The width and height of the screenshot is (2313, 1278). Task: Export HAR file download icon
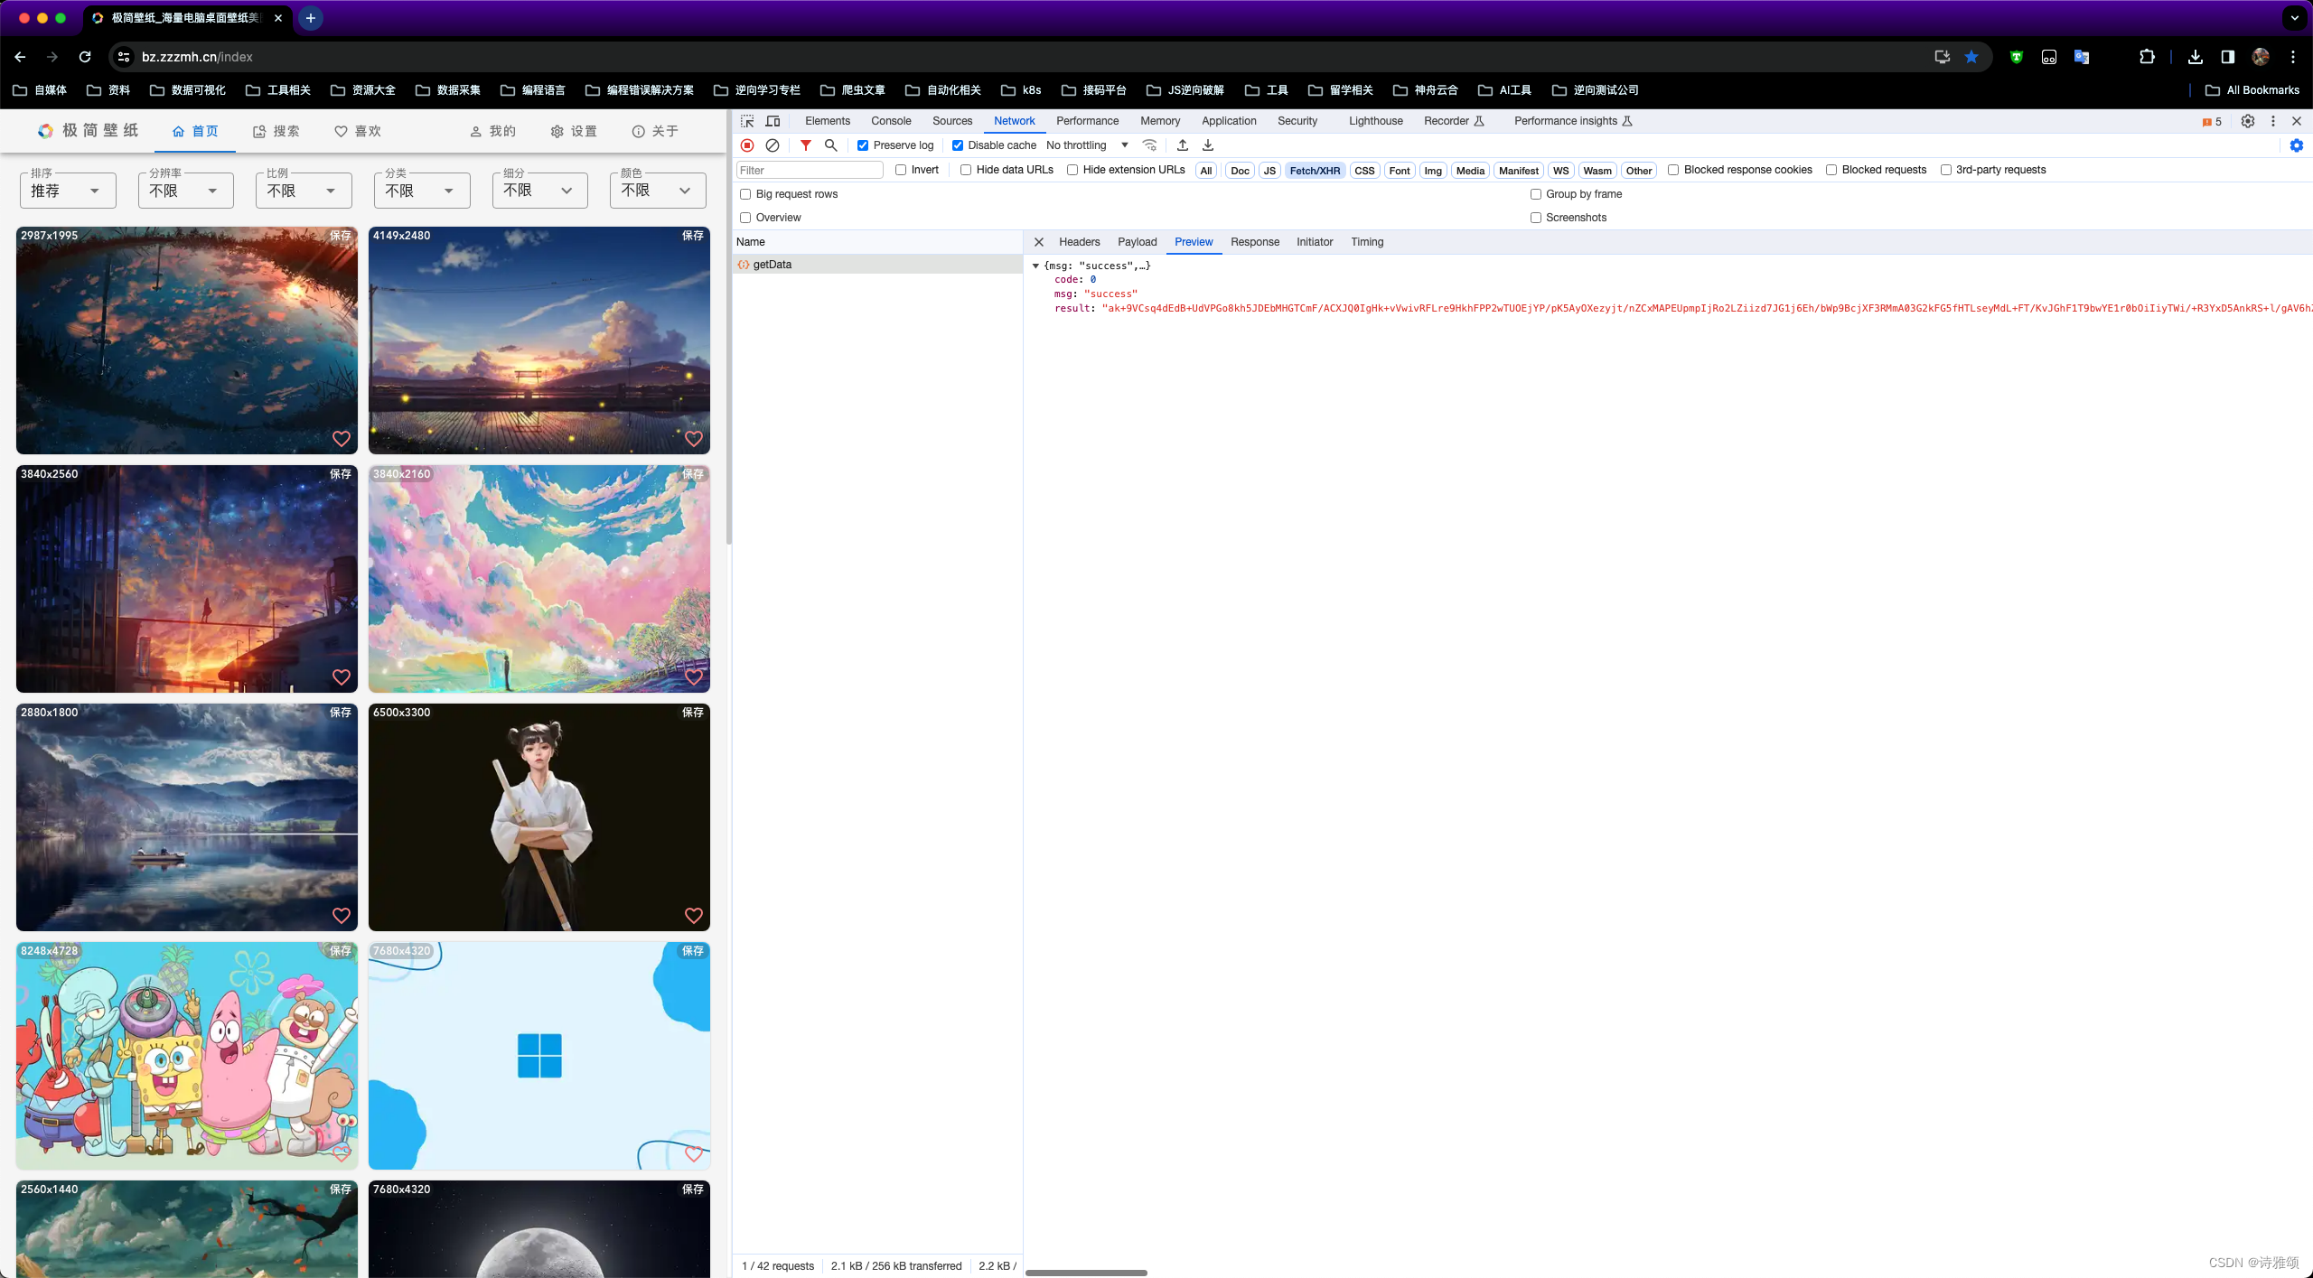[1208, 145]
